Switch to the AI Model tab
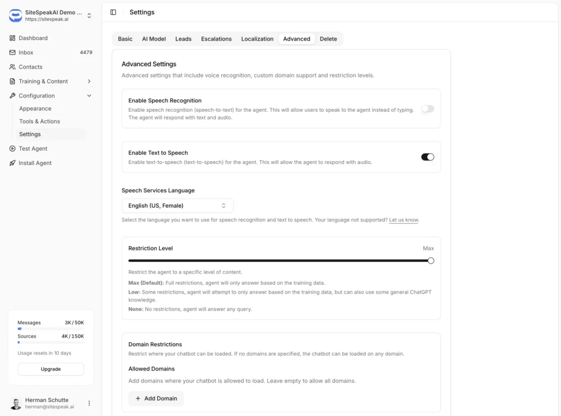The image size is (561, 416). (154, 39)
